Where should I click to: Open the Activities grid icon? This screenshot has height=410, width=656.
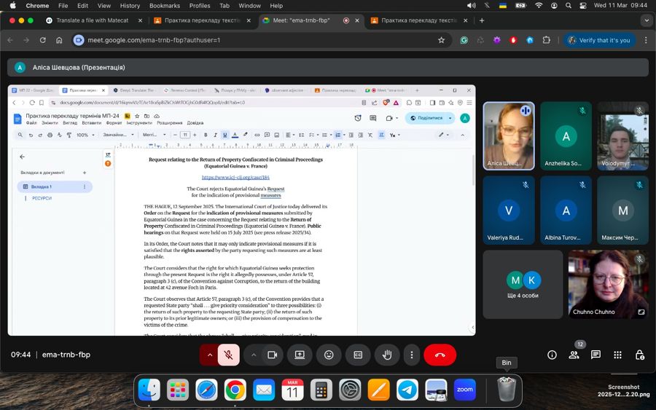pos(617,355)
